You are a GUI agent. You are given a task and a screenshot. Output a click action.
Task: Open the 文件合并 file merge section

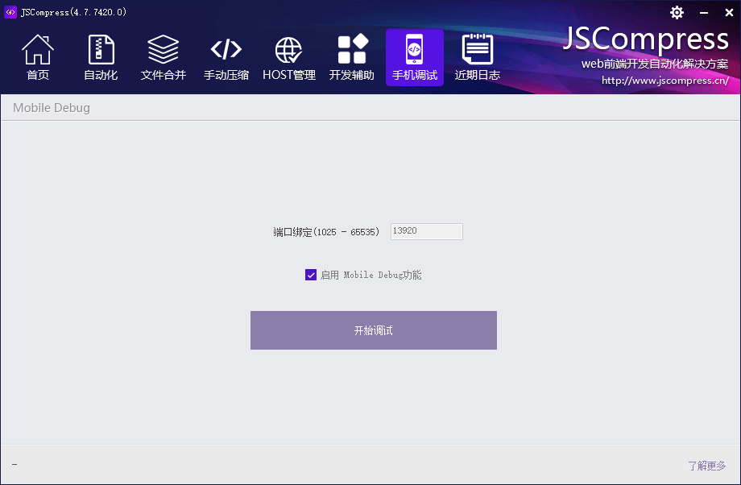click(164, 57)
